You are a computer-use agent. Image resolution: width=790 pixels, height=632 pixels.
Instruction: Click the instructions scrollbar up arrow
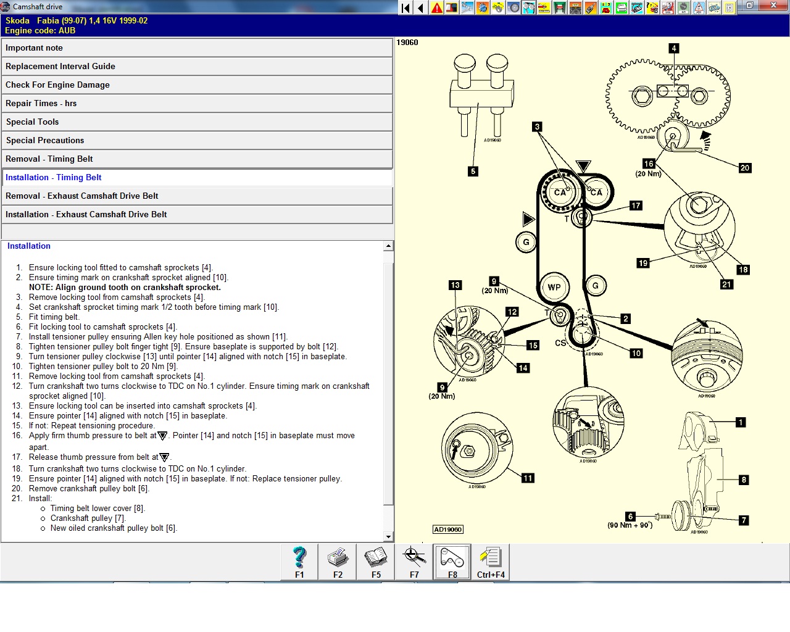tap(388, 246)
